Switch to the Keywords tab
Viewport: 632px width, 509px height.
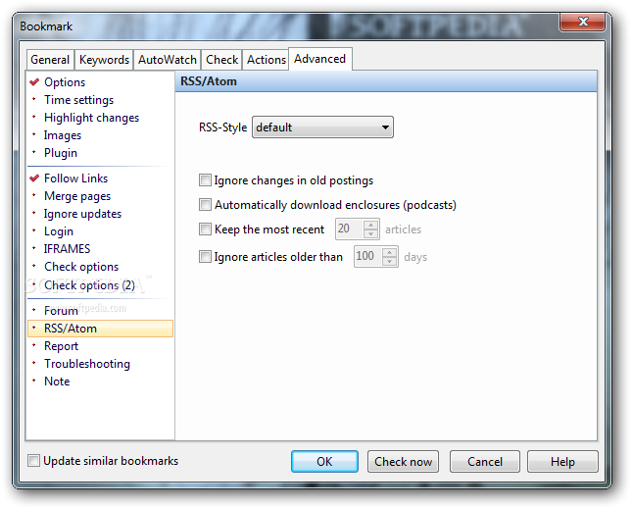pos(104,60)
